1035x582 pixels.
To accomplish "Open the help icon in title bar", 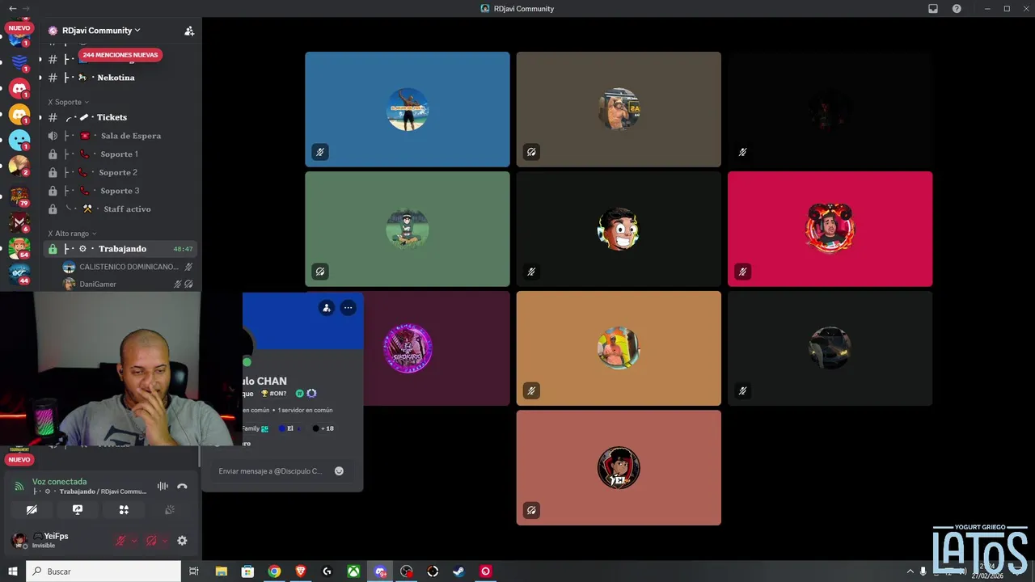I will [x=957, y=8].
